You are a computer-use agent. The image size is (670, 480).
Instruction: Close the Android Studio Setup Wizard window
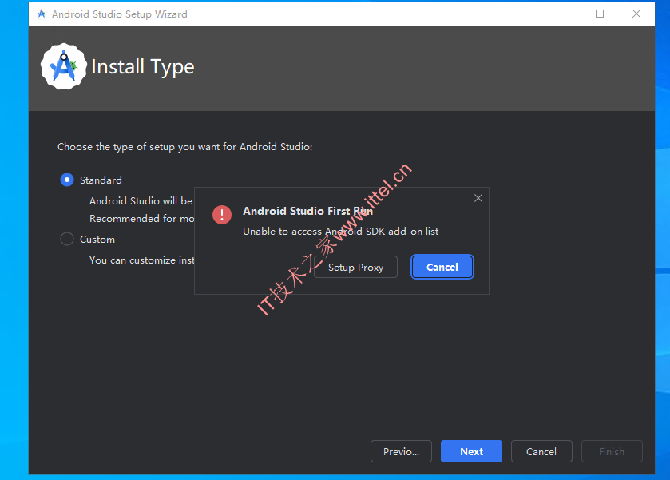636,14
